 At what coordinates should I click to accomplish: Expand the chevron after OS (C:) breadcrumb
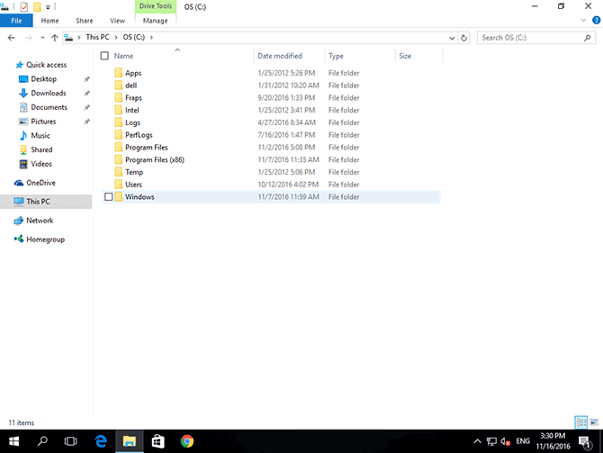151,37
